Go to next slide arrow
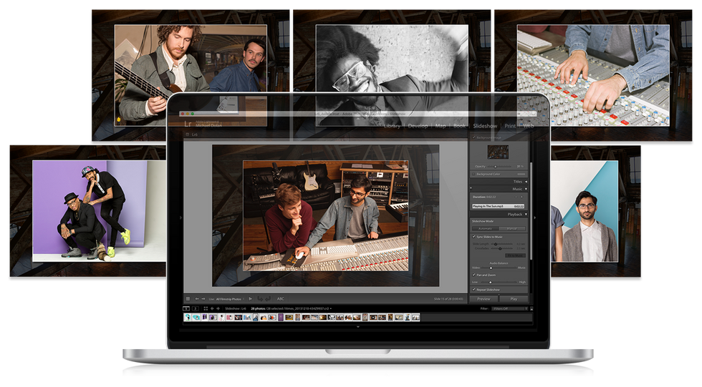This screenshot has height=387, width=702. (203, 299)
